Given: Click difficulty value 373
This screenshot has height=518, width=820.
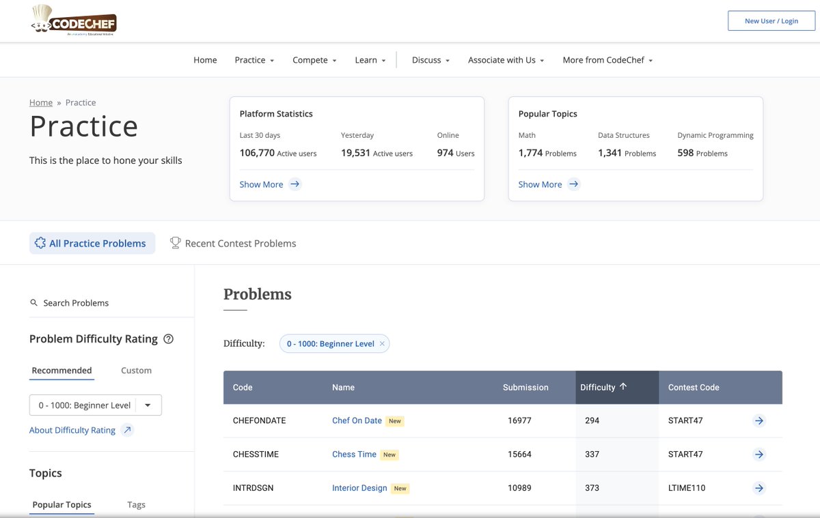Looking at the screenshot, I should [x=592, y=488].
